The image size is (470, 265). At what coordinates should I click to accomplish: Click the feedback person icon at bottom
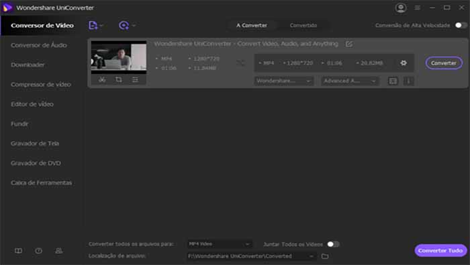[59, 251]
